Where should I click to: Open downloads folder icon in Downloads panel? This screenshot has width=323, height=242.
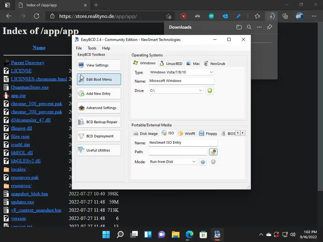tap(239, 27)
